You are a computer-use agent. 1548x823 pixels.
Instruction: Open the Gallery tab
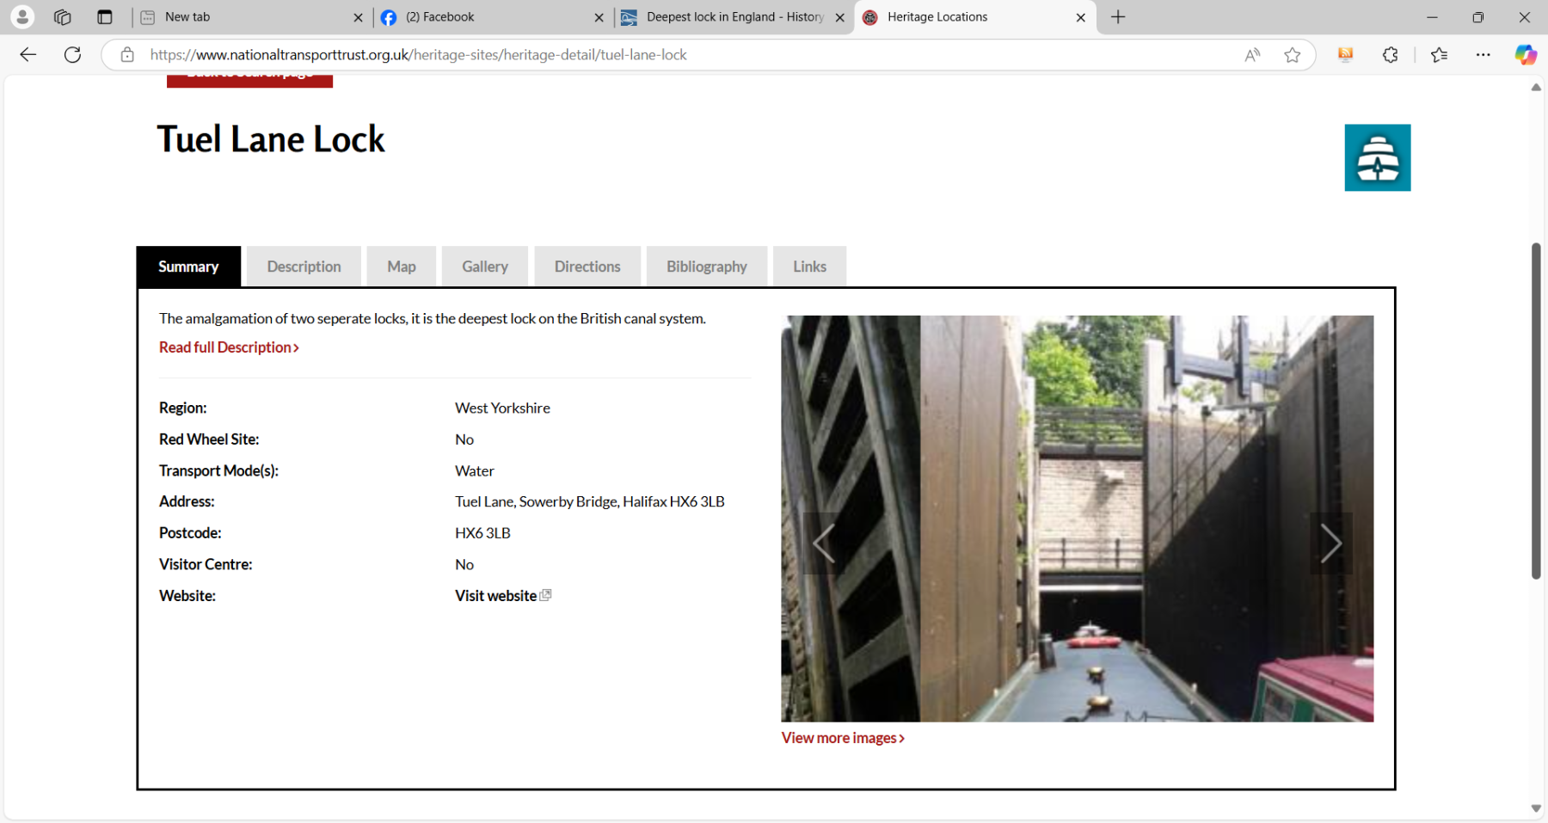click(485, 267)
